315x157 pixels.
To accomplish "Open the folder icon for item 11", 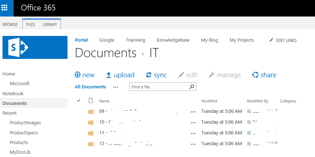I will pyautogui.click(x=91, y=133).
